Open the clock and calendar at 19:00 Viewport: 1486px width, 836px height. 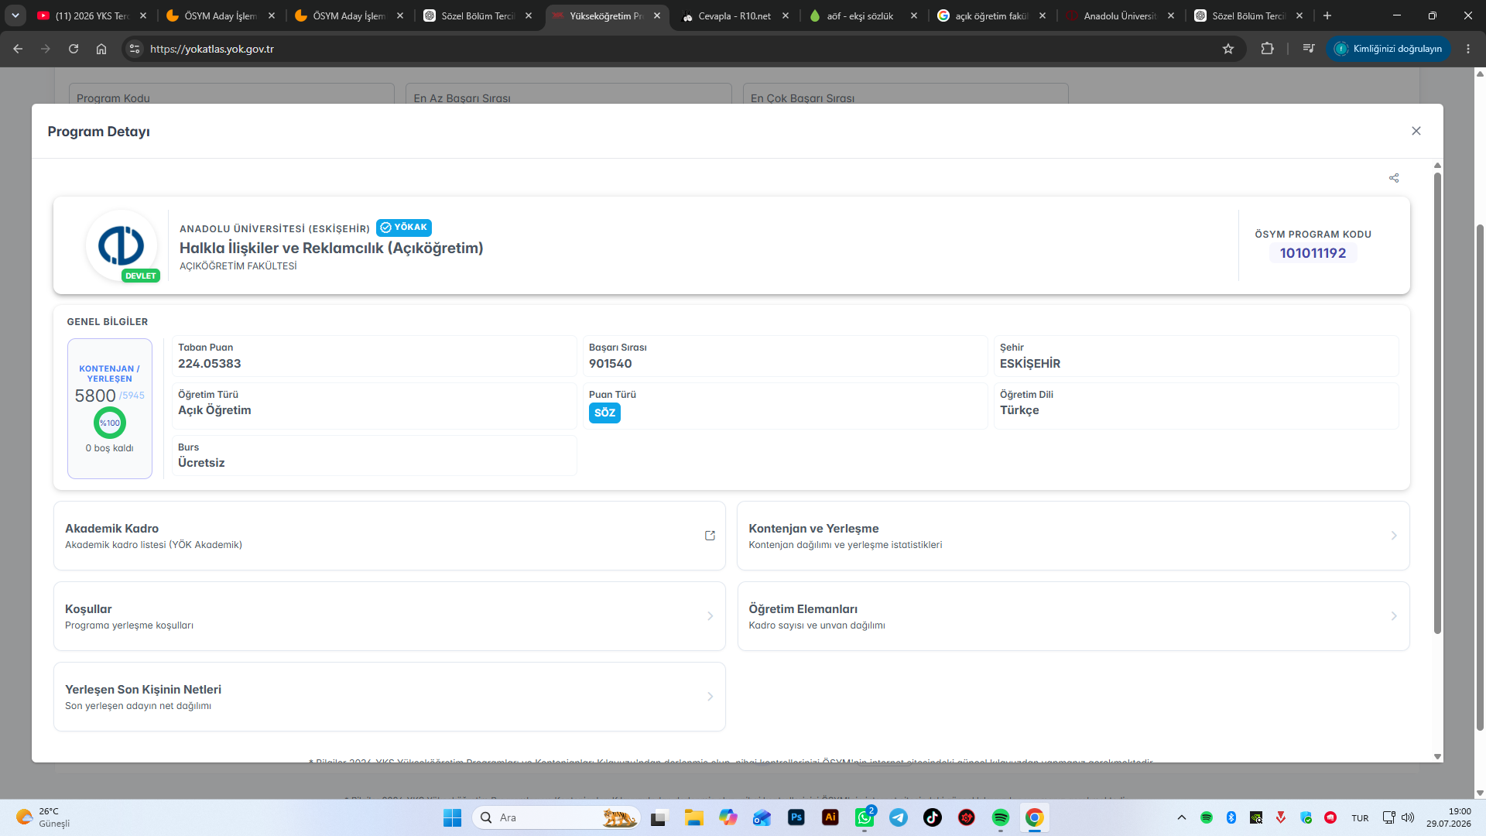coord(1449,817)
